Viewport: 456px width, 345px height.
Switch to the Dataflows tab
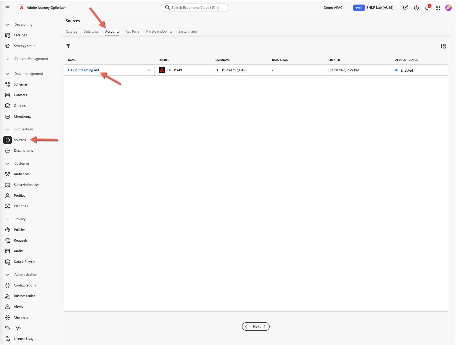click(x=91, y=31)
